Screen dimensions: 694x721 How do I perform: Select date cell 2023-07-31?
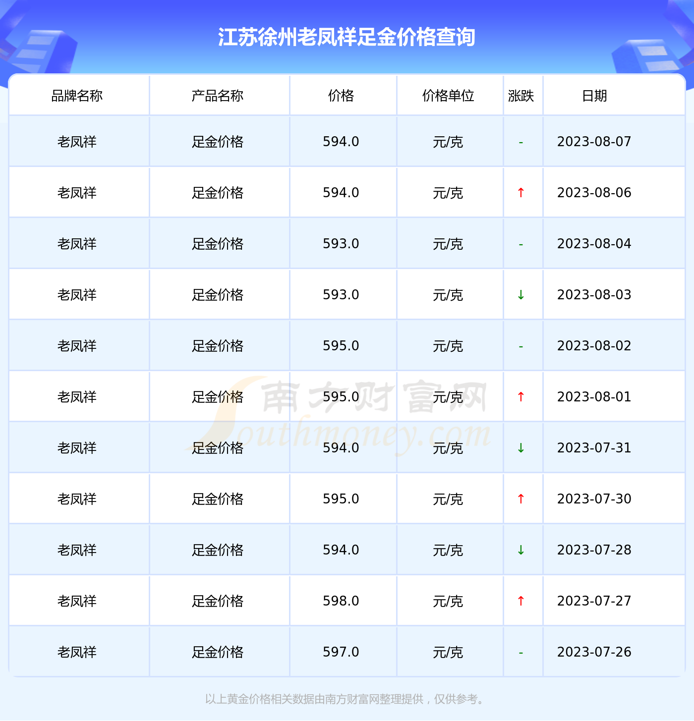click(594, 448)
